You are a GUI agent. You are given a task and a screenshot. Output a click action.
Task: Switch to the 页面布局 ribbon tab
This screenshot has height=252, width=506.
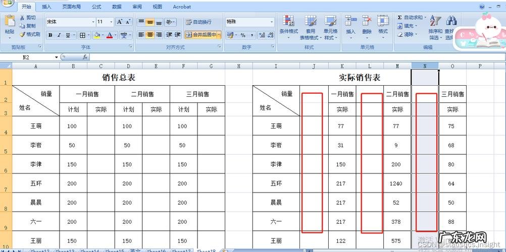[x=71, y=7]
